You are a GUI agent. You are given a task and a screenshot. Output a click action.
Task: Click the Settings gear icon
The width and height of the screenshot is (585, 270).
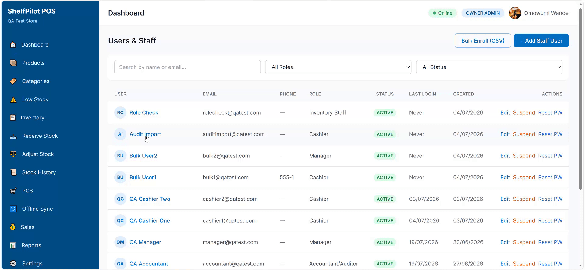[13, 264]
